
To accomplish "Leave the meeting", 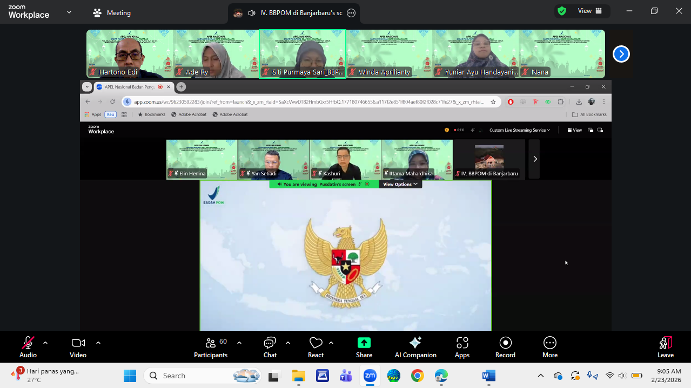I will click(665, 347).
